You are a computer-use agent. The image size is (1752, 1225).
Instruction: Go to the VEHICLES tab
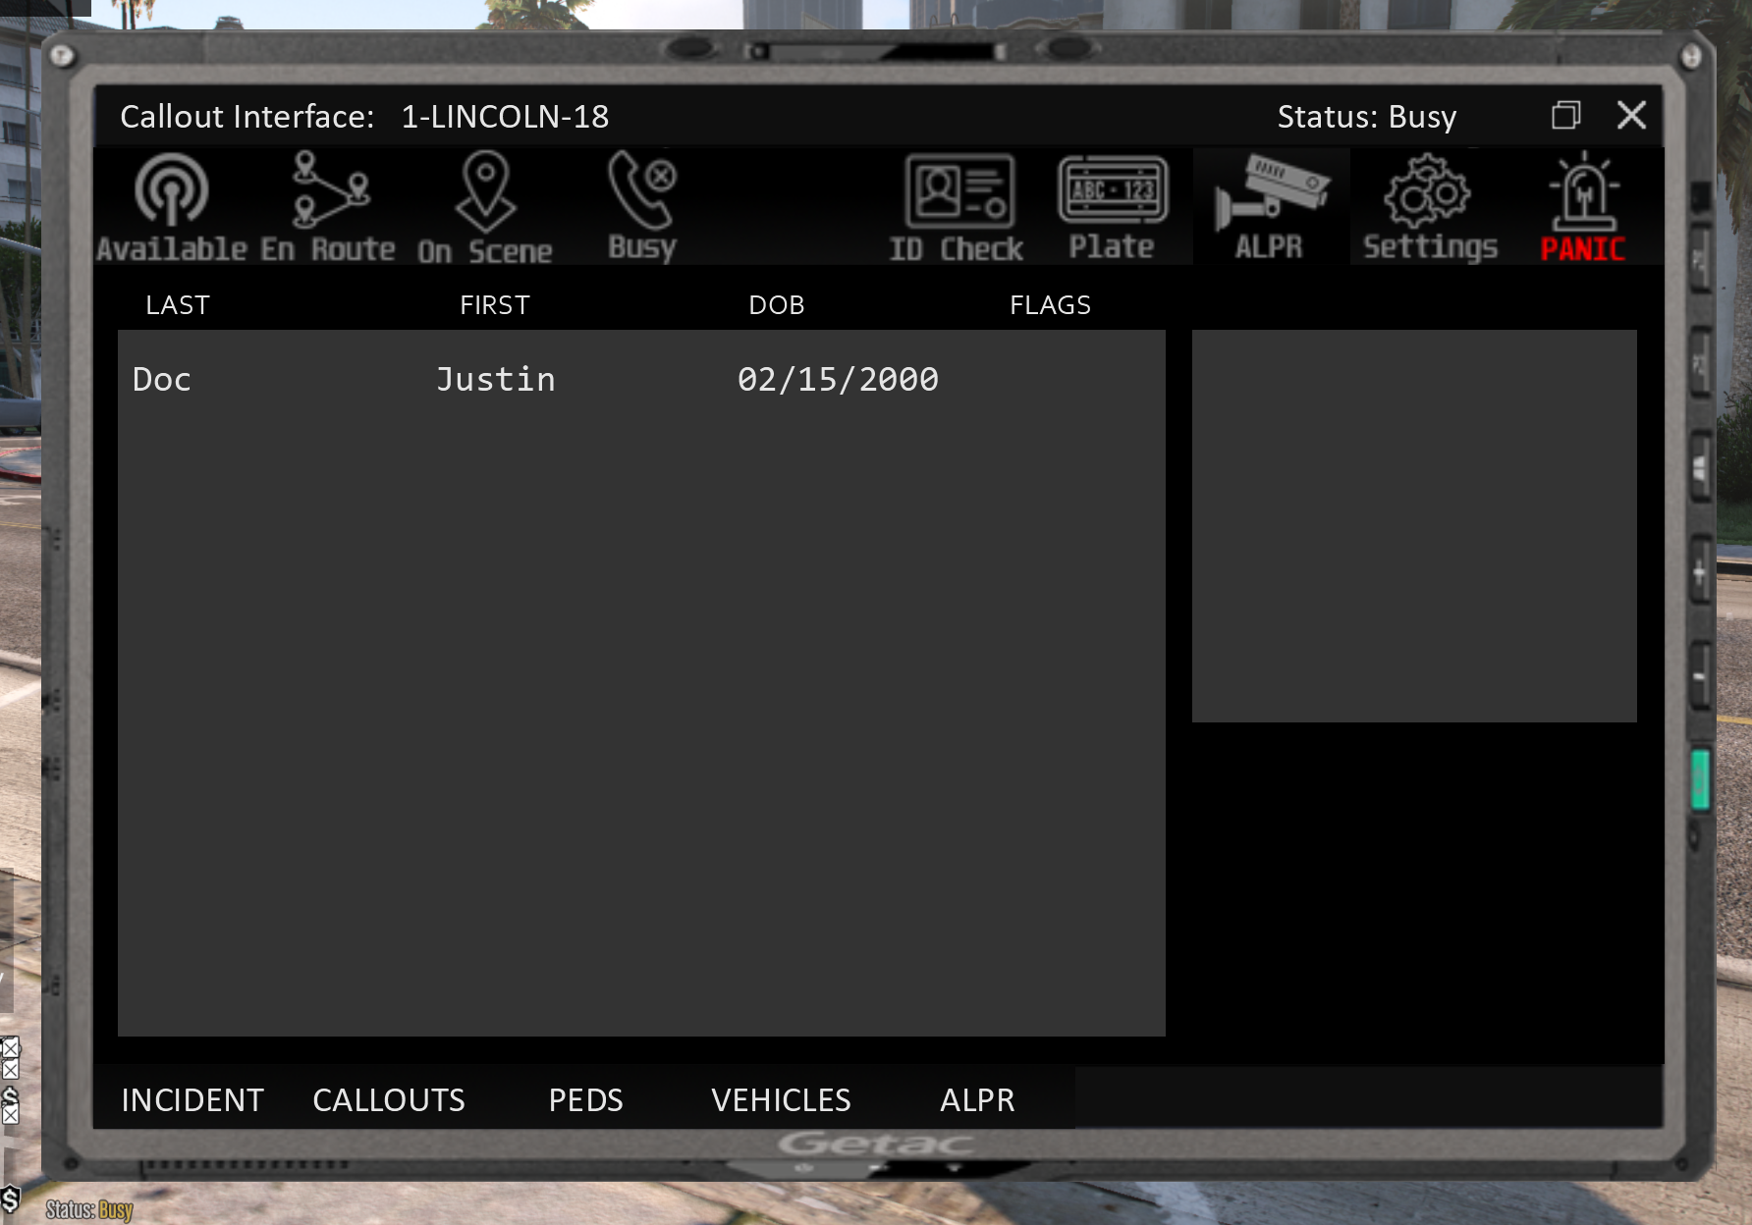(x=781, y=1099)
